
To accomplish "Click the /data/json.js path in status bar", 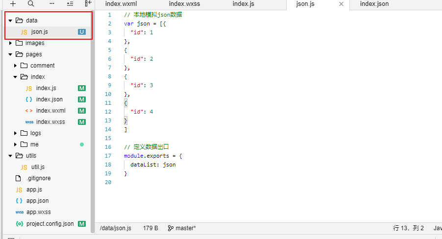I will 116,228.
